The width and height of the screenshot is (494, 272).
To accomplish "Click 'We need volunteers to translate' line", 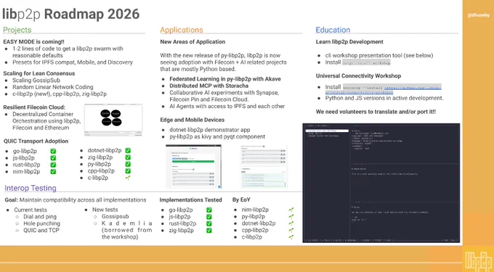I will click(376, 112).
